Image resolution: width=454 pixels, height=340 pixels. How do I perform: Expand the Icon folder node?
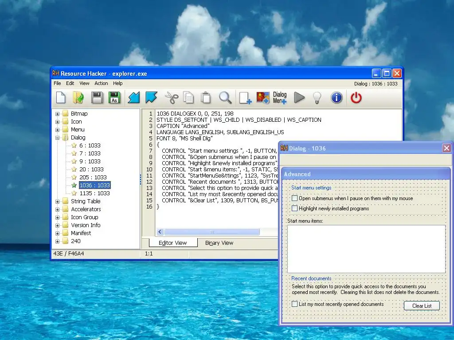point(57,122)
